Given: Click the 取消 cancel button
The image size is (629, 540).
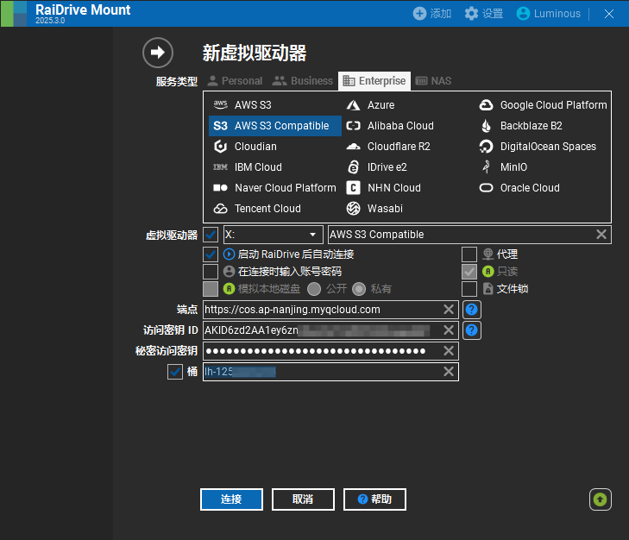Looking at the screenshot, I should (x=303, y=499).
